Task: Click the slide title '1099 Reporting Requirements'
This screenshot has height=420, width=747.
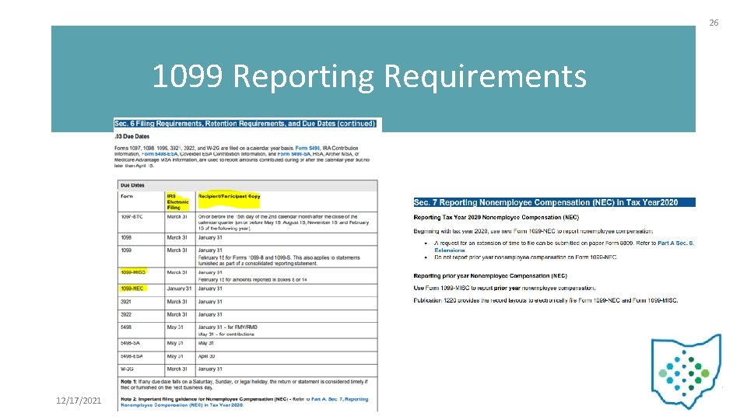Action: (369, 76)
